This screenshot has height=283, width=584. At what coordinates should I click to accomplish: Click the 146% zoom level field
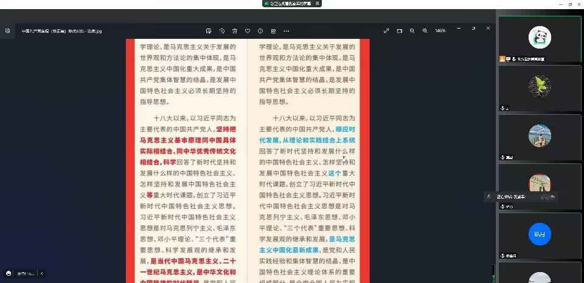coord(440,30)
